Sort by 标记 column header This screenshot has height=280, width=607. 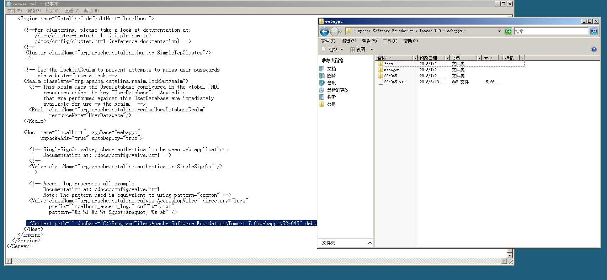[x=511, y=58]
